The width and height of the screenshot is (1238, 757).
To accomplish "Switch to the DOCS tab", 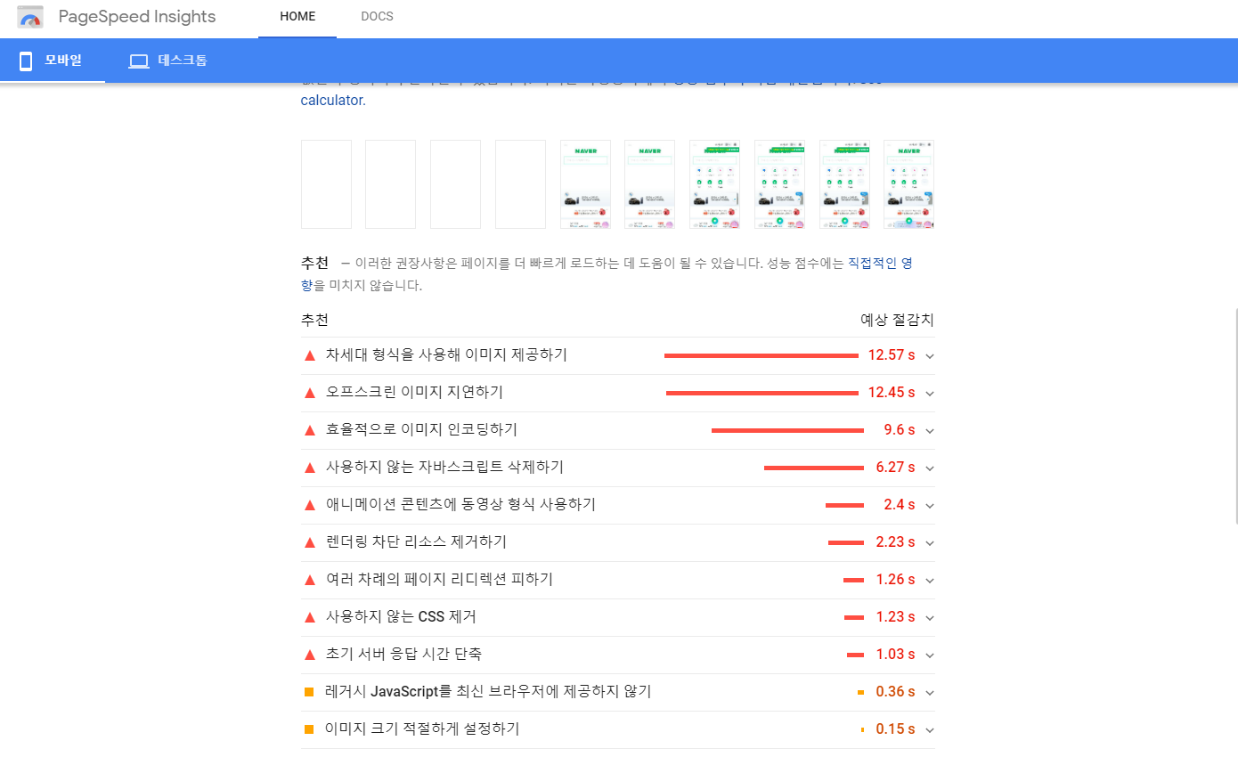I will pyautogui.click(x=377, y=16).
